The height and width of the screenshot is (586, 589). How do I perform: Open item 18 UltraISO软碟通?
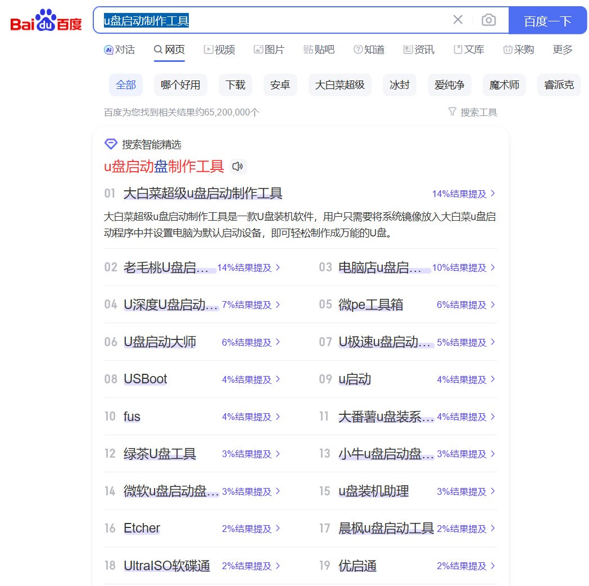pos(167,566)
